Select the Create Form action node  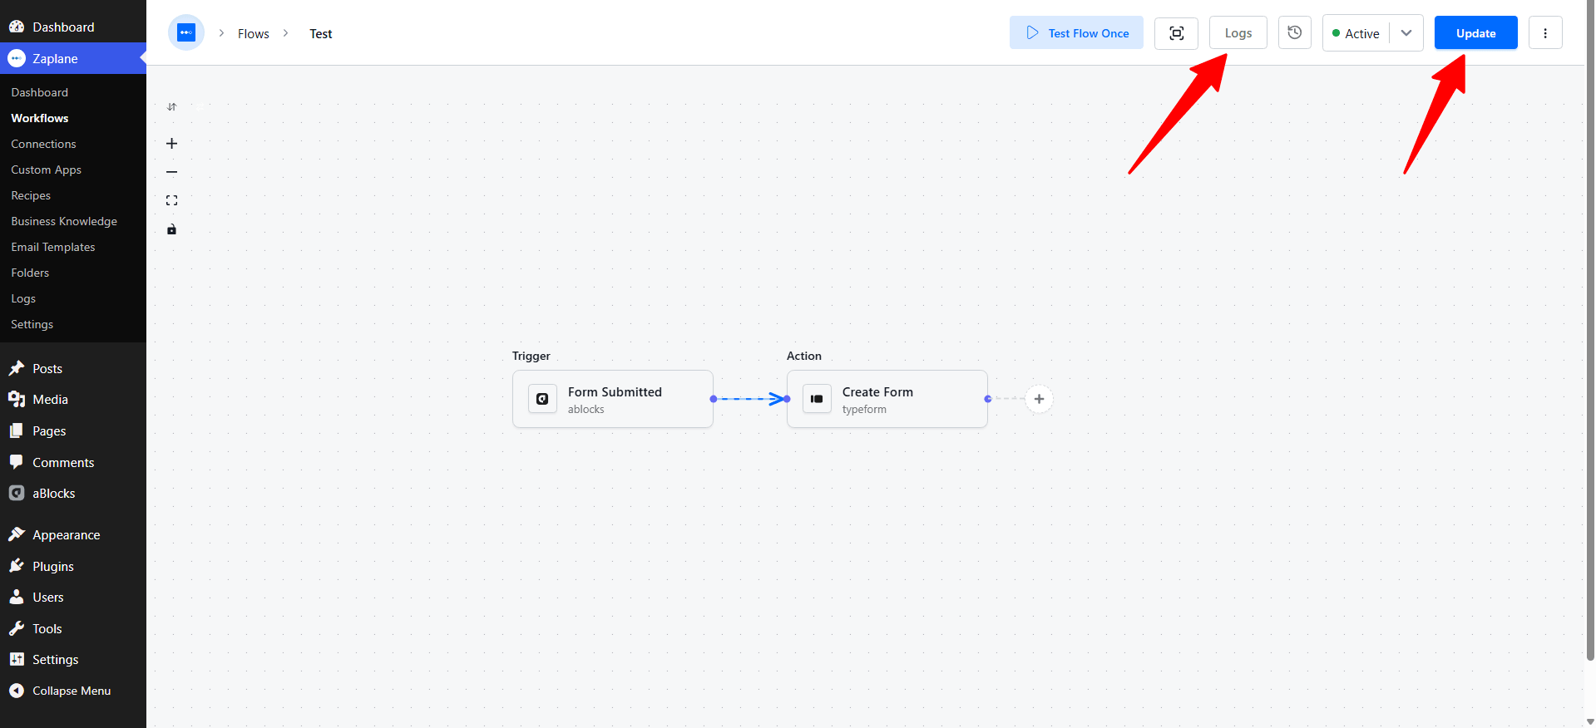(x=887, y=399)
